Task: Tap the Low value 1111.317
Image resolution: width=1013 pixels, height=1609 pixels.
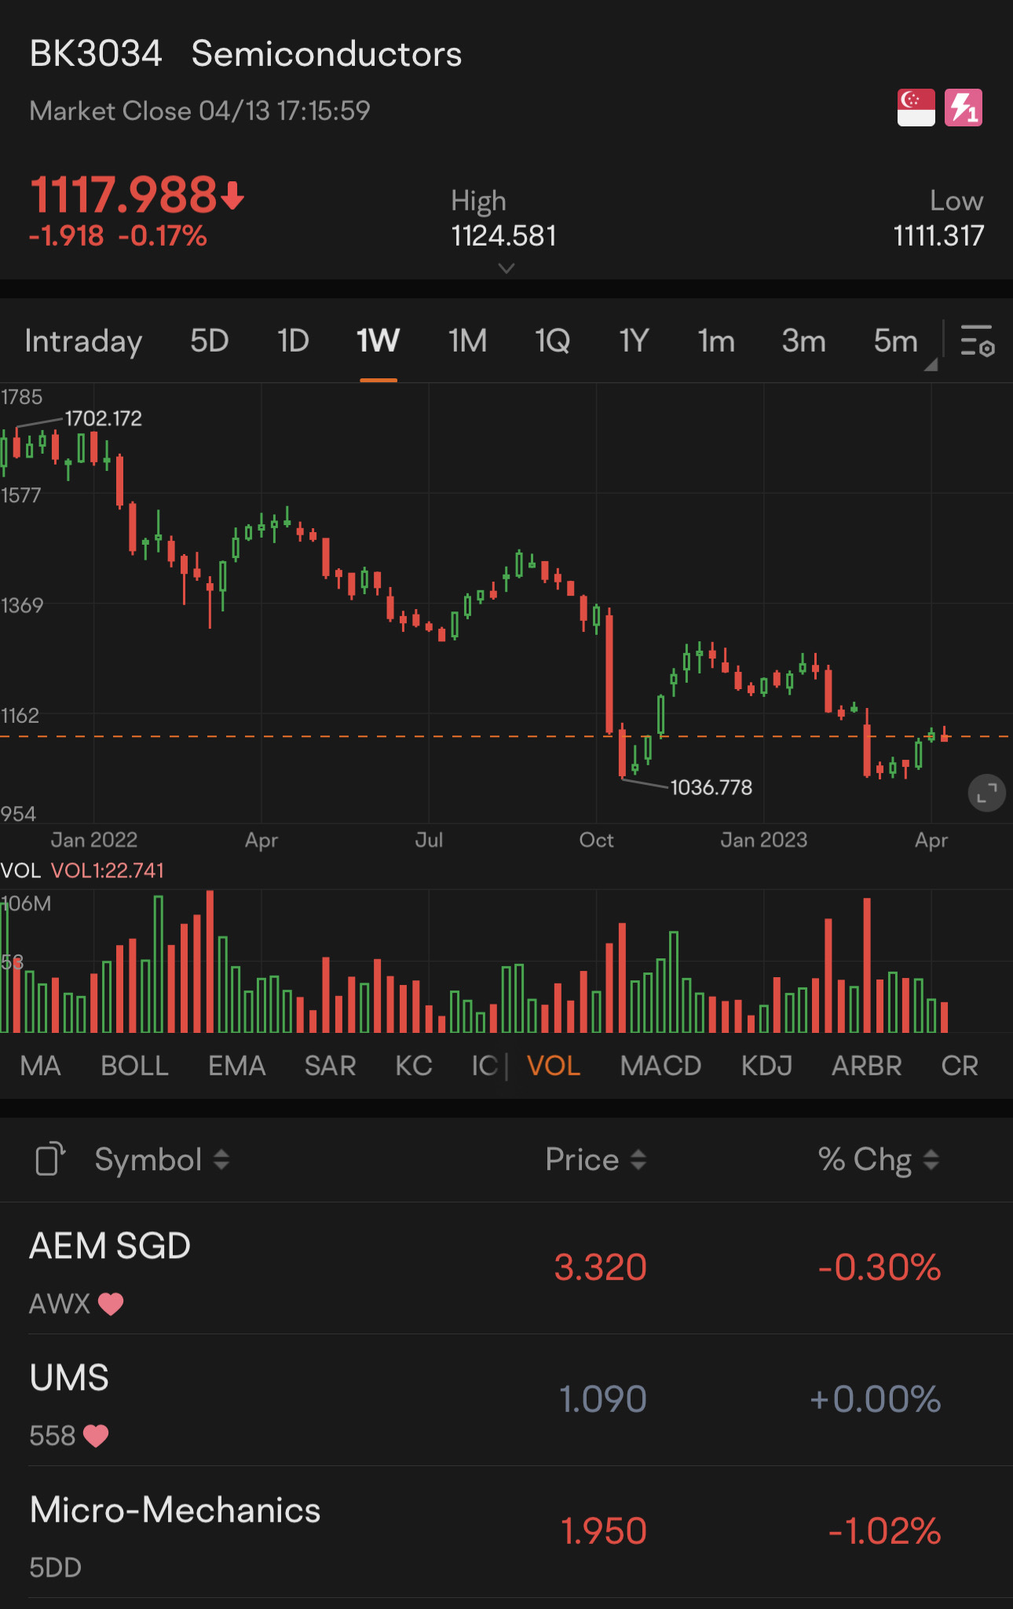Action: coord(938,235)
